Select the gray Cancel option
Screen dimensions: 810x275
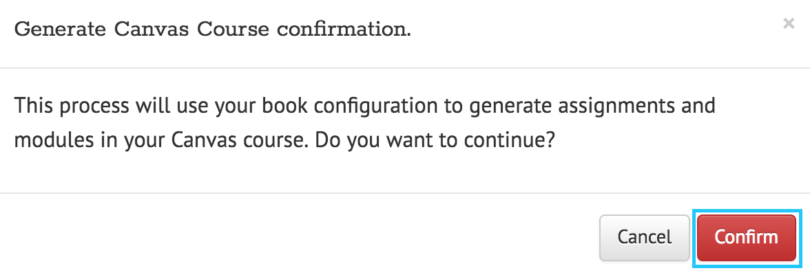[x=644, y=238]
